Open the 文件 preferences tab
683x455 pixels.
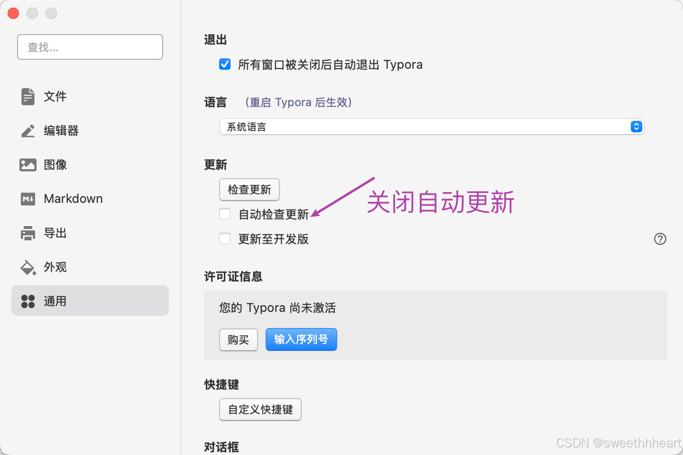[x=90, y=96]
